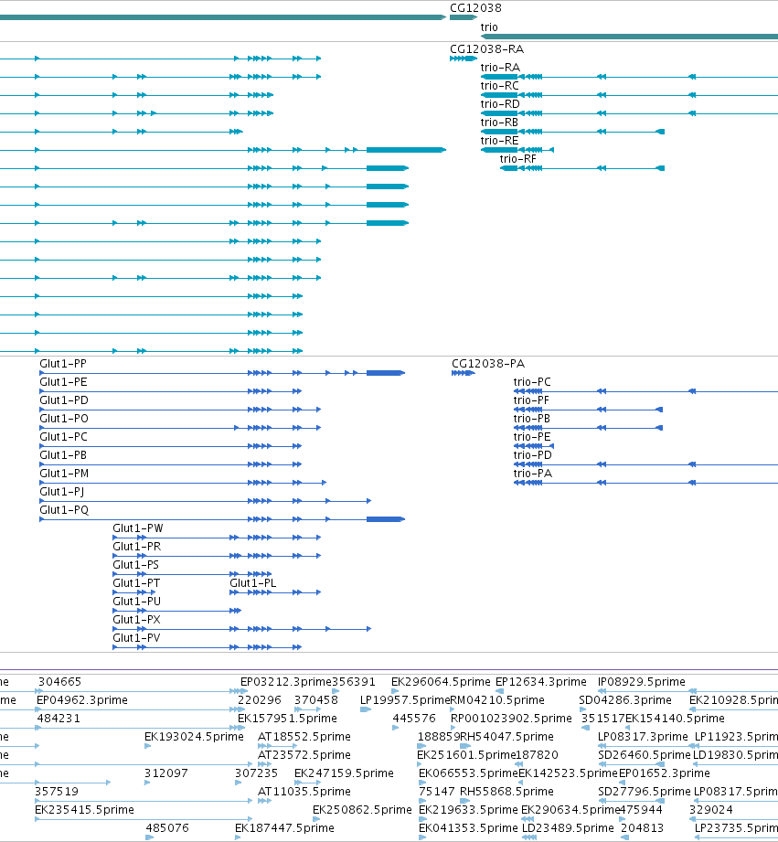Click the CG12038-RA transcript label
Image resolution: width=778 pixels, height=842 pixels.
pos(487,48)
